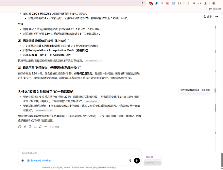Open the conversation options ellipsis near 分享
Viewport: 223px width, 170px height.
pos(217,17)
